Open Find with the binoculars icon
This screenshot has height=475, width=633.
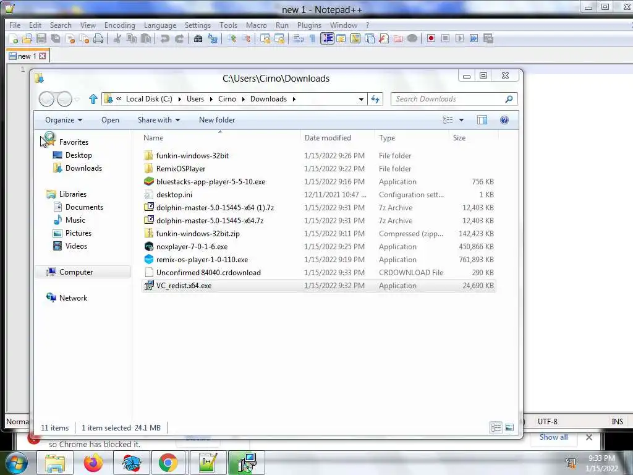pos(198,38)
